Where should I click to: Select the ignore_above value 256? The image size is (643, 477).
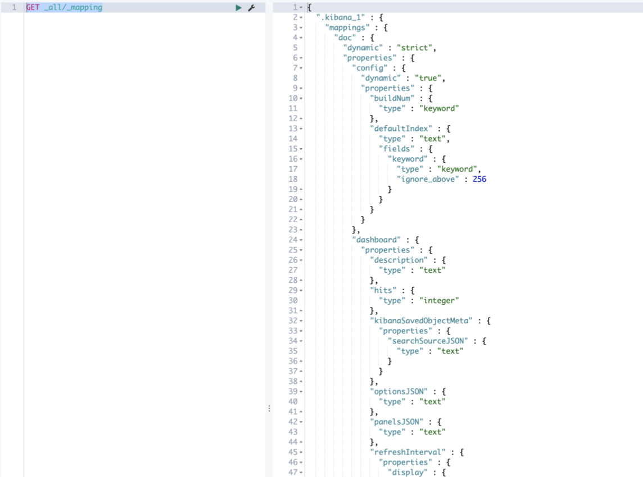[x=479, y=179]
